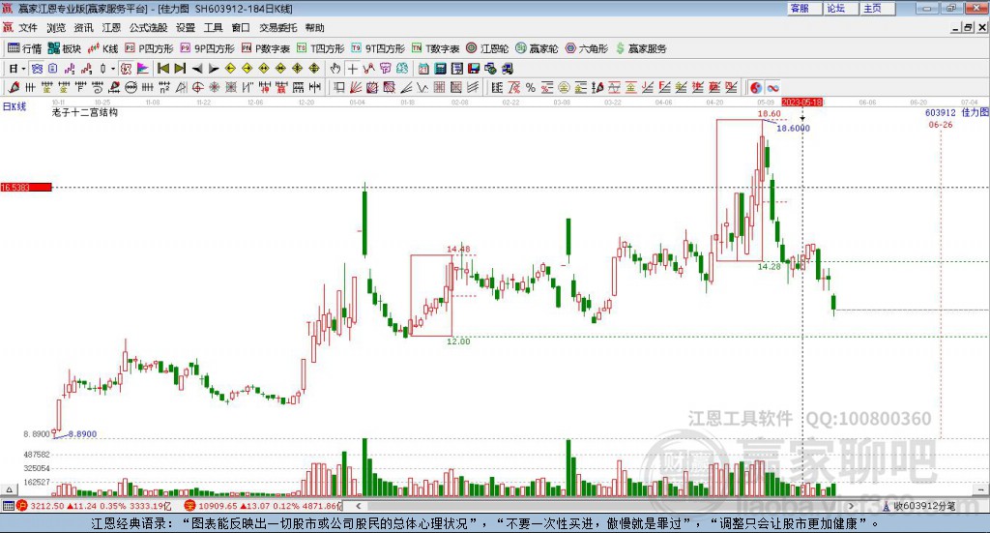Screen dimensions: 990x533
Task: Open the 行情 market quotes view
Action: tap(24, 48)
